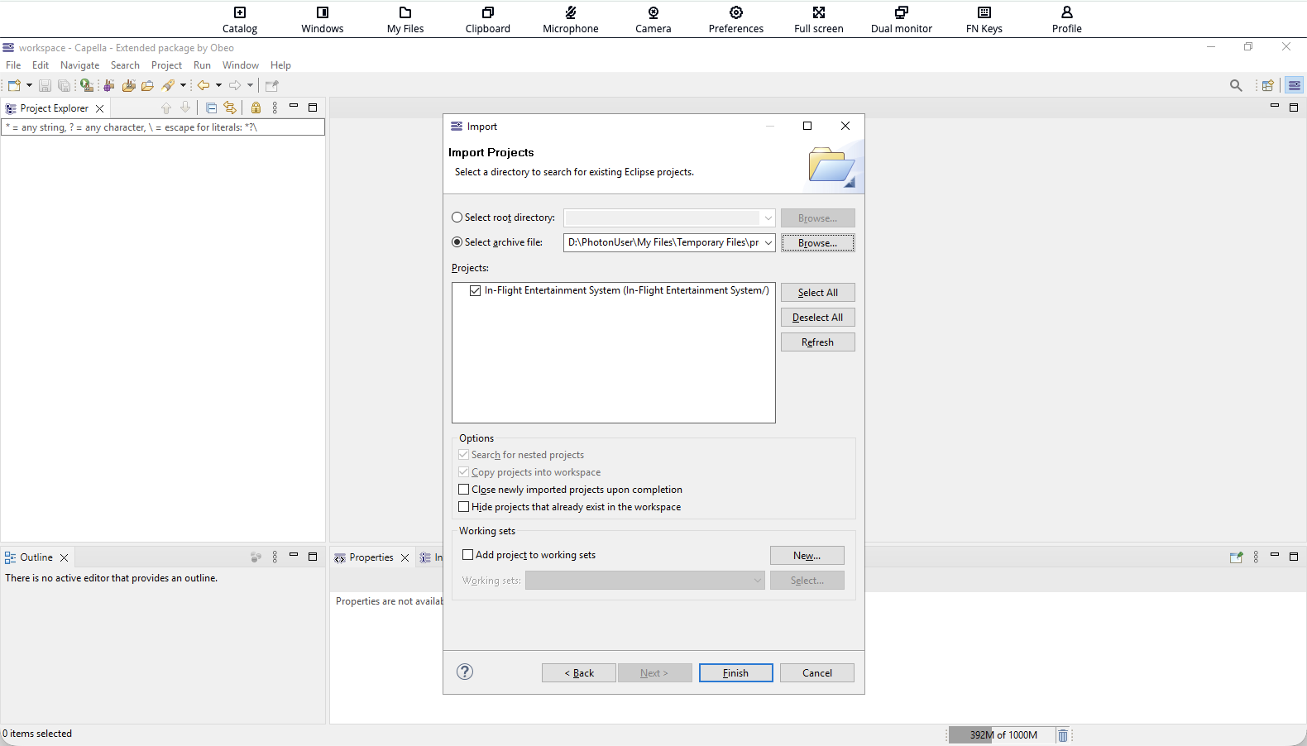The width and height of the screenshot is (1307, 746).
Task: Uncheck the In-Flight Entertainment System project checkbox
Action: pyautogui.click(x=475, y=290)
